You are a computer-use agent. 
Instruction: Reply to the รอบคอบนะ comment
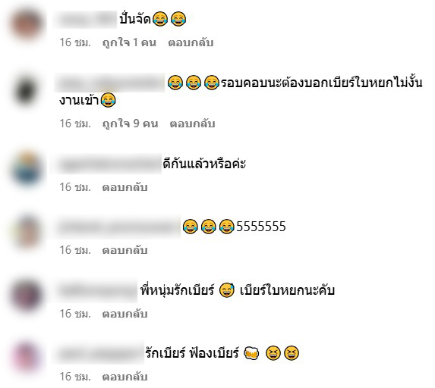192,124
